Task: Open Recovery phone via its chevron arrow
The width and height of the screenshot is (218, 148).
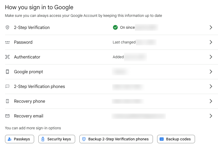Action: pyautogui.click(x=211, y=101)
